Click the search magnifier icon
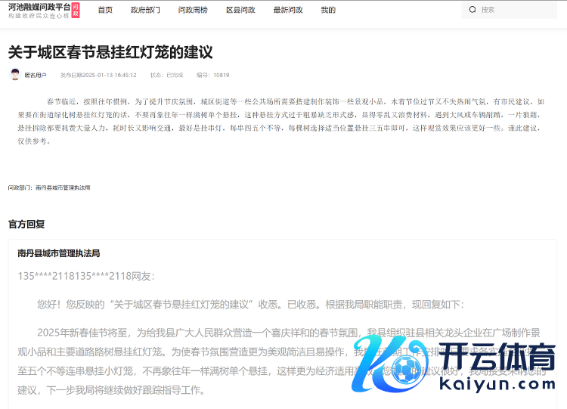The height and width of the screenshot is (409, 567). click(472, 10)
